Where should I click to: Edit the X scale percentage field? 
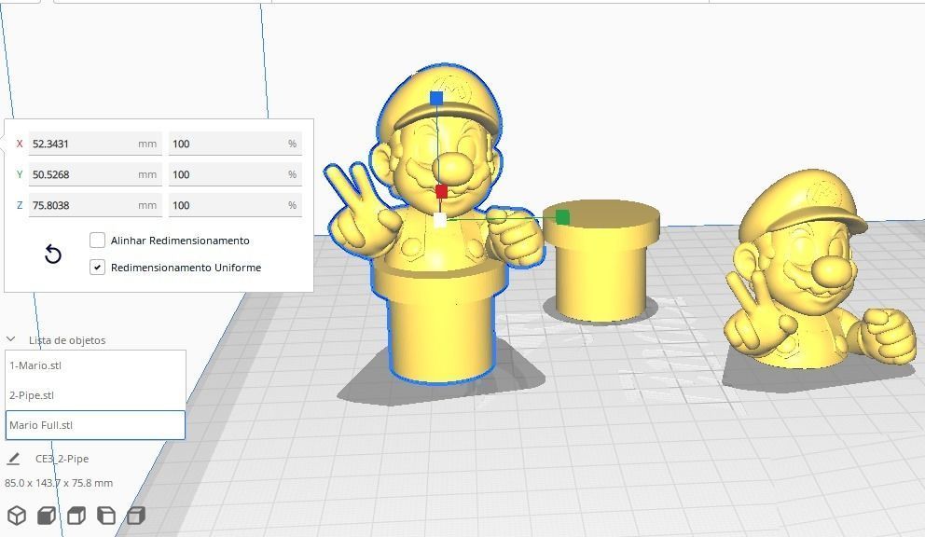tap(235, 144)
